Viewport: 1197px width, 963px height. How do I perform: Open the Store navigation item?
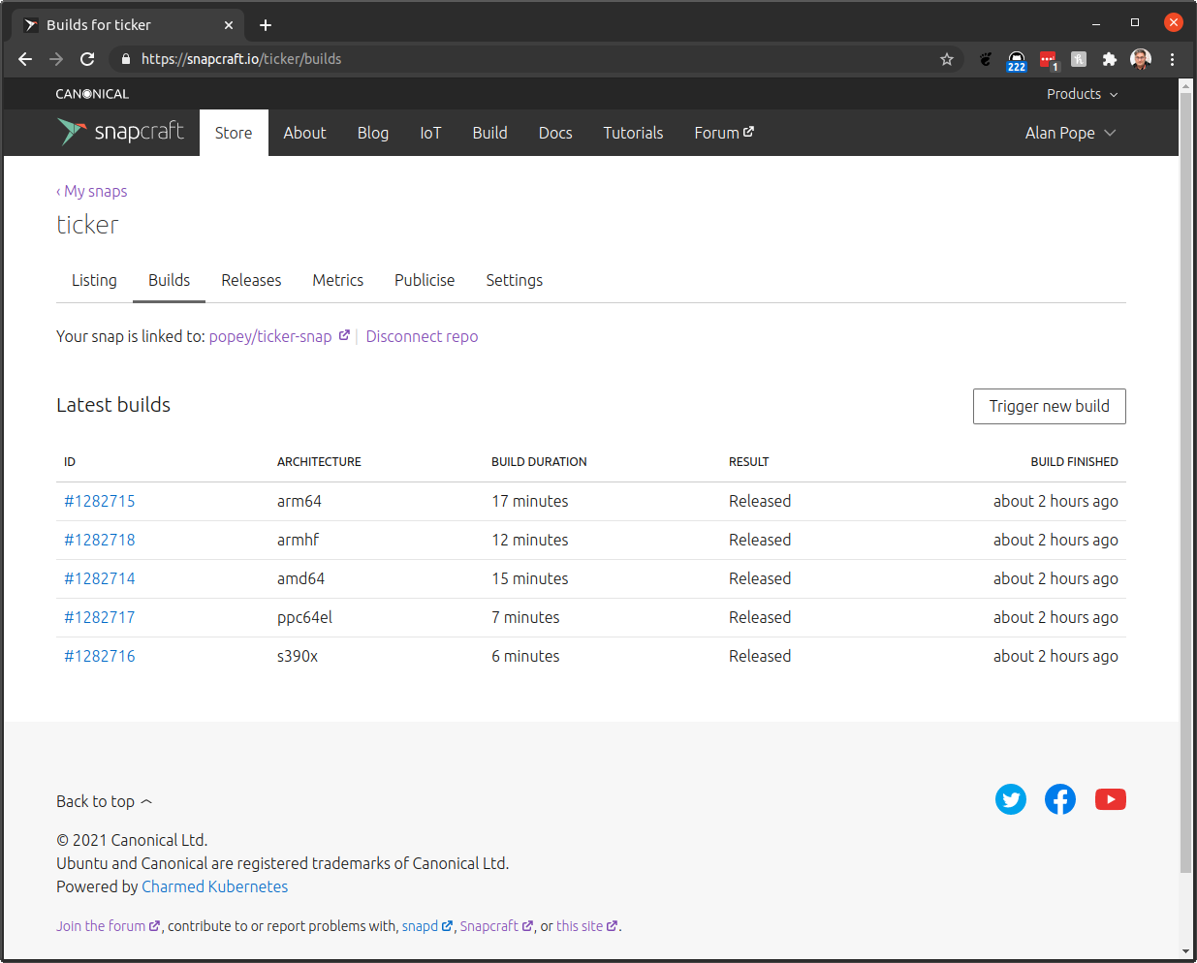click(234, 133)
